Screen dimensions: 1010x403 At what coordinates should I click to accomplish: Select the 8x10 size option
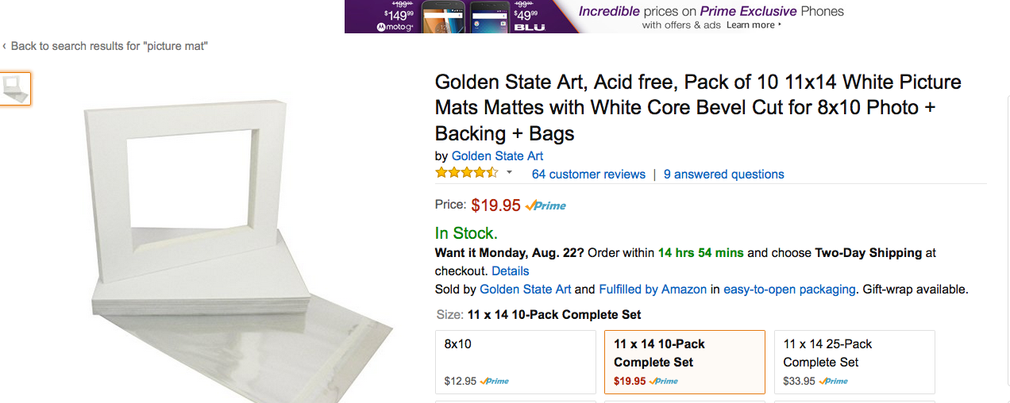(x=516, y=362)
